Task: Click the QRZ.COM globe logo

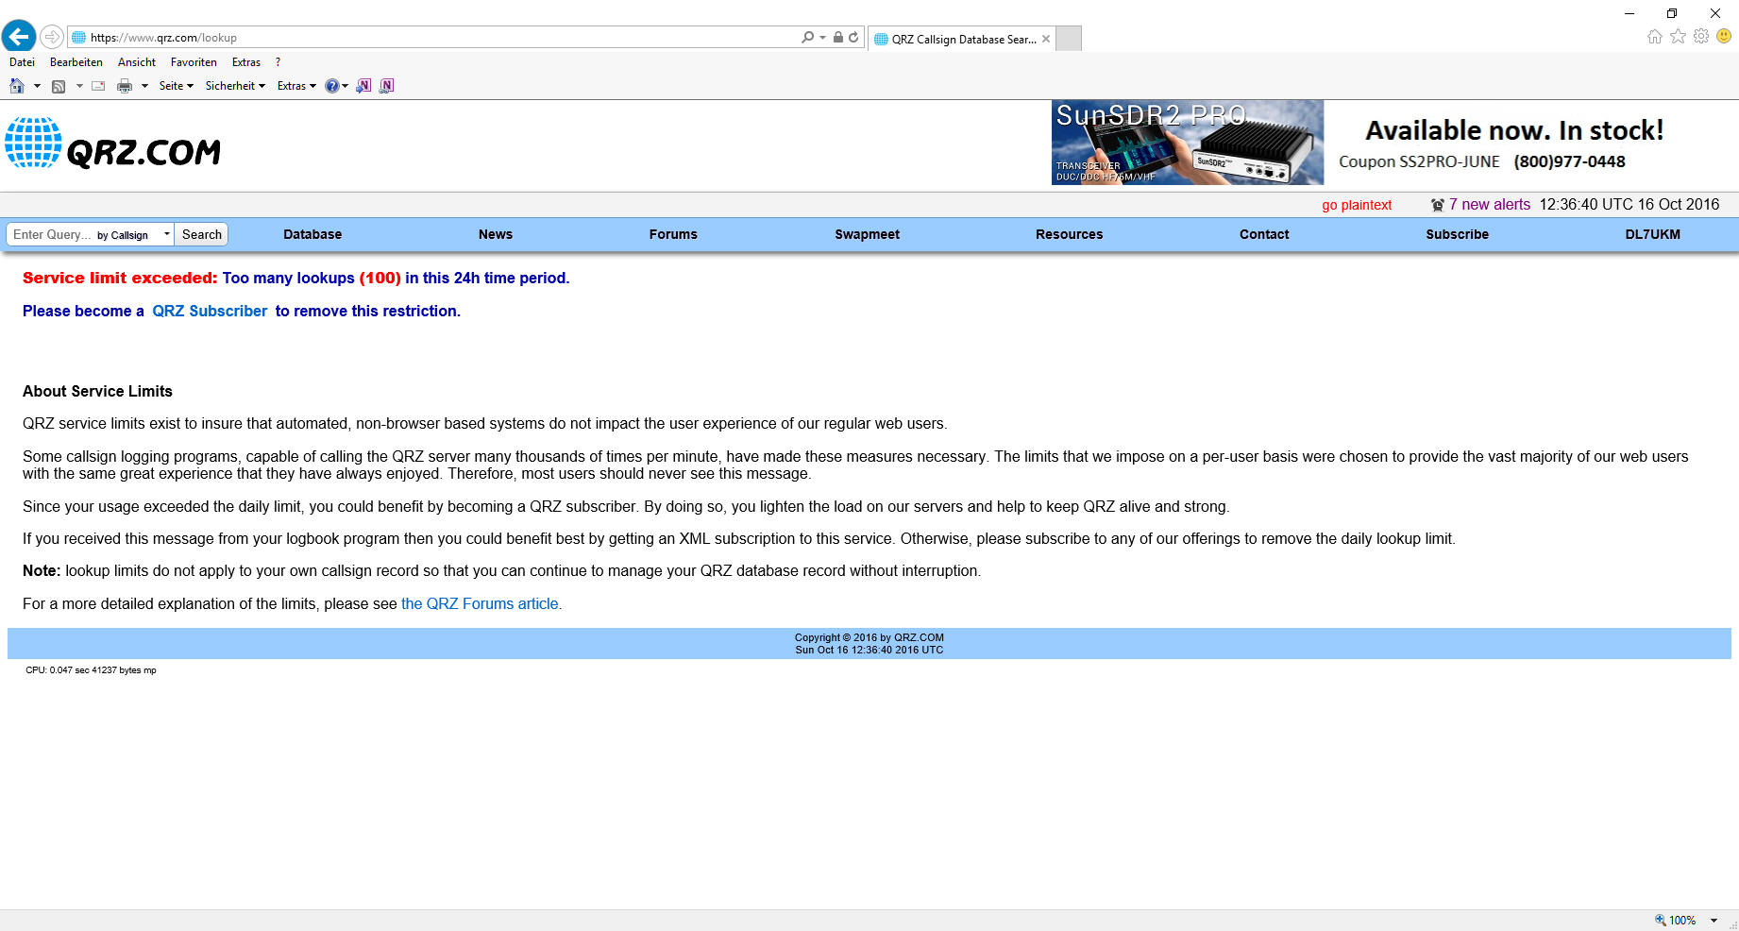Action: coord(113,144)
